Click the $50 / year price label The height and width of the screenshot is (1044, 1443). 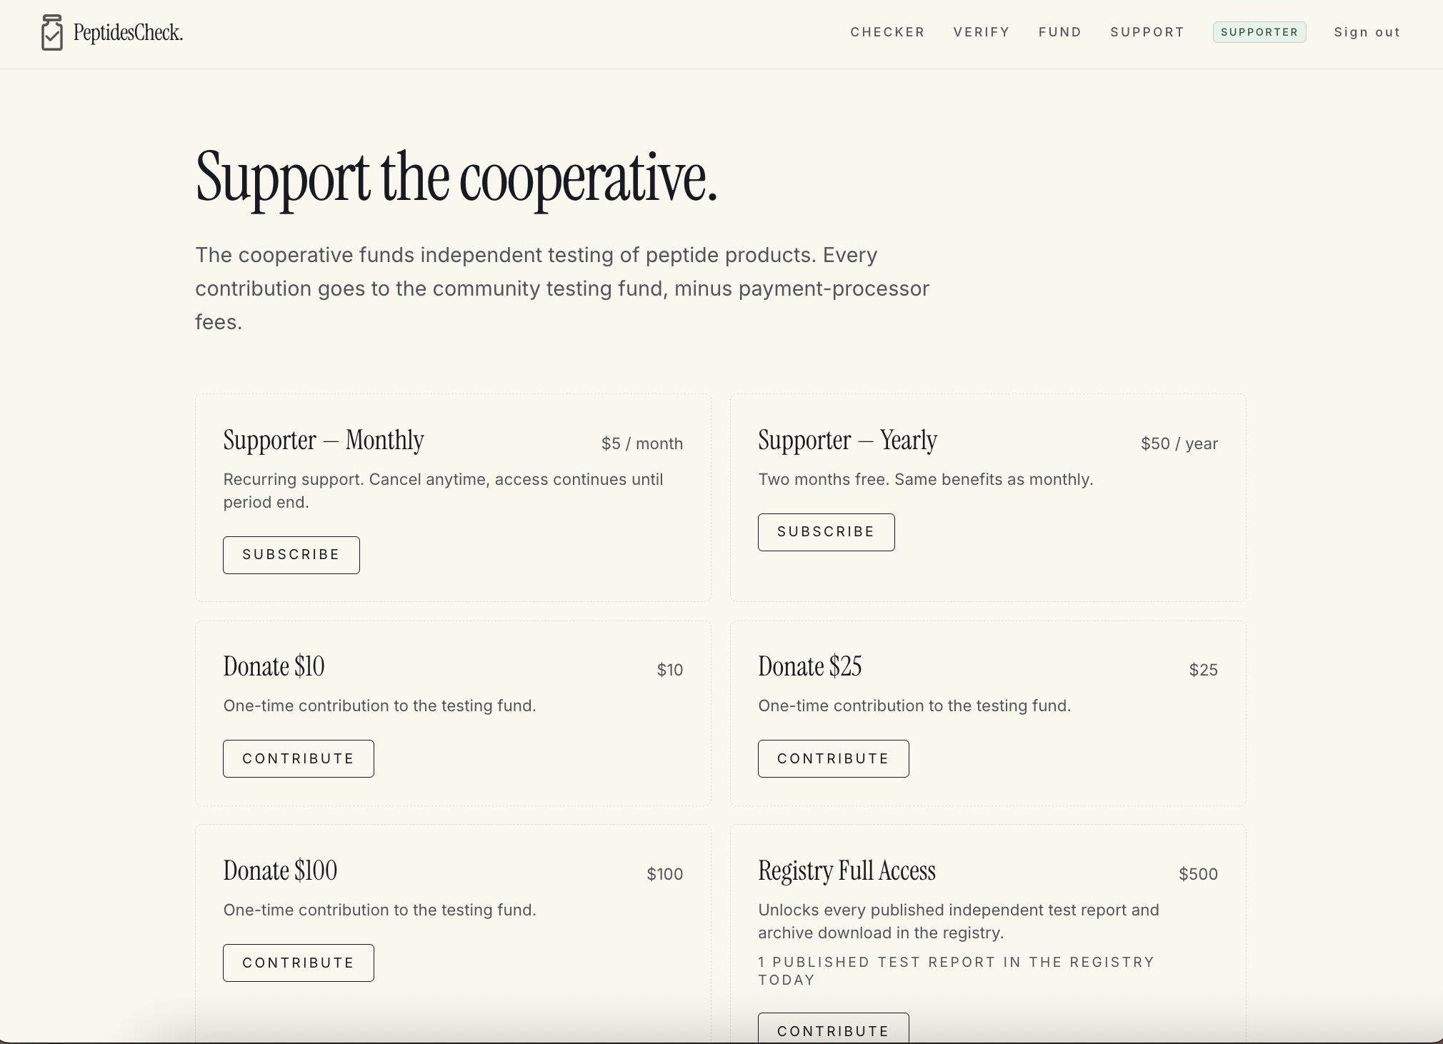[x=1179, y=443]
